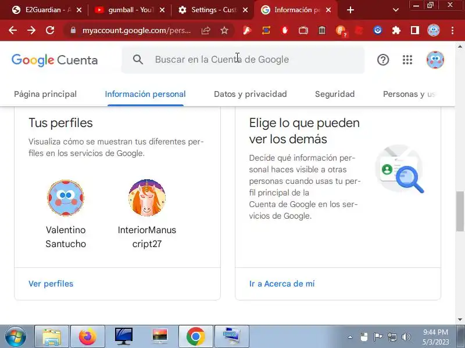Open the Seguridad tab
Image resolution: width=465 pixels, height=348 pixels.
(335, 94)
